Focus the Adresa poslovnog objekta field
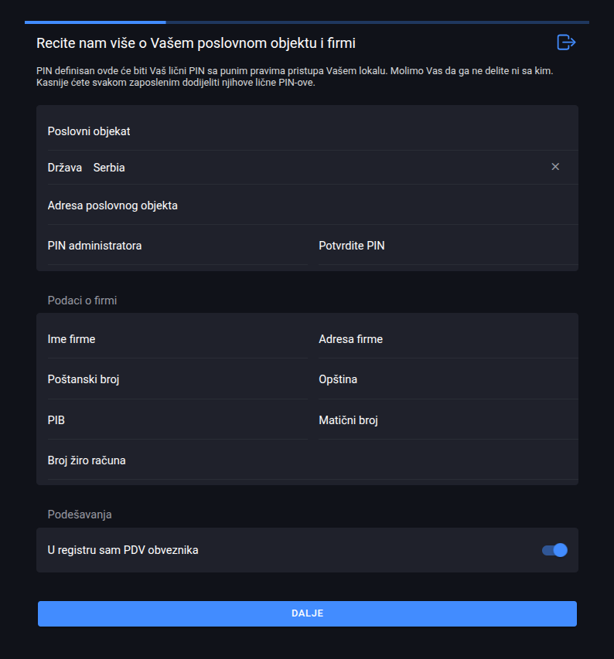614x659 pixels. coord(313,206)
